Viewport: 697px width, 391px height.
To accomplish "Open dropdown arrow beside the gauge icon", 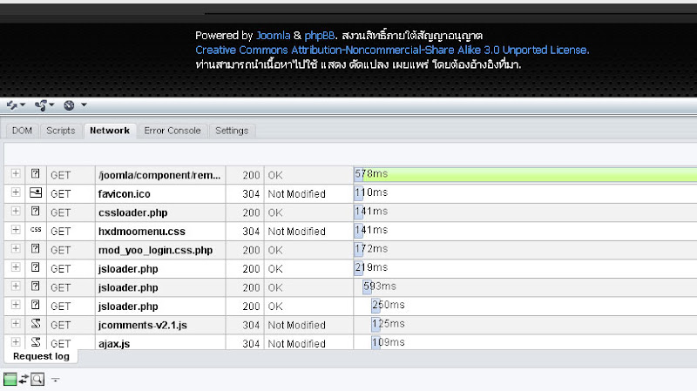I will (84, 104).
